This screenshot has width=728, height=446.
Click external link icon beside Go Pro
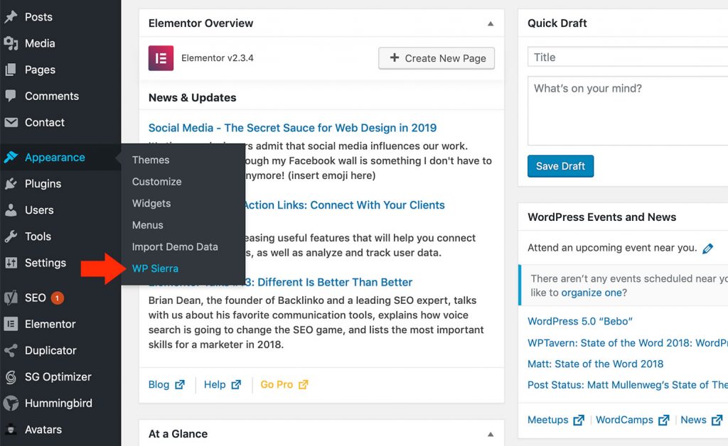pyautogui.click(x=303, y=385)
